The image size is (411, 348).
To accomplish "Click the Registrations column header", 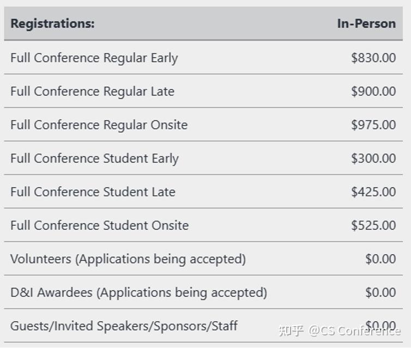I will [52, 23].
